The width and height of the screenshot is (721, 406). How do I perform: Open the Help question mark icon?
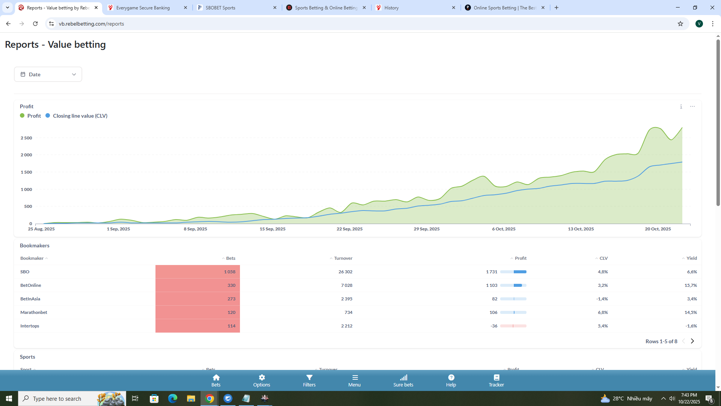click(451, 378)
